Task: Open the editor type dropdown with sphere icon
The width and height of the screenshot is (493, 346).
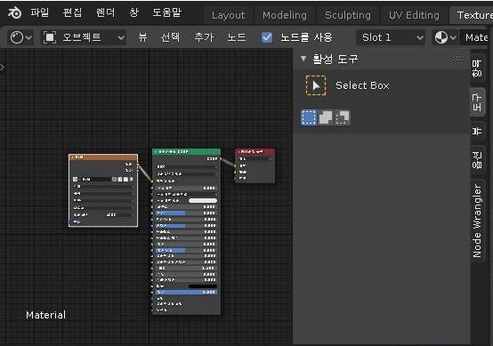Action: pos(20,37)
